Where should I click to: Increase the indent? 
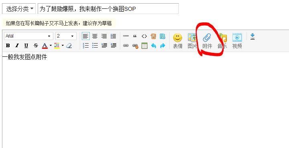coord(104,46)
